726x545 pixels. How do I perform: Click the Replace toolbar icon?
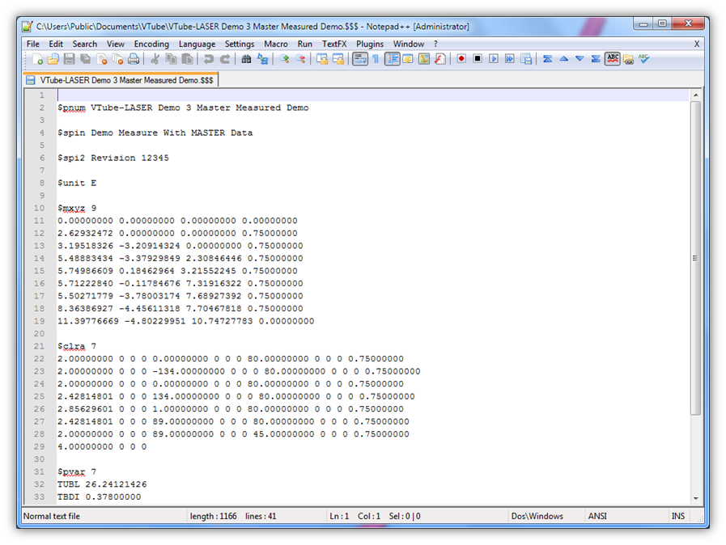[x=263, y=59]
